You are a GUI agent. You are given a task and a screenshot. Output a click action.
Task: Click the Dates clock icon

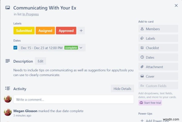(x=142, y=57)
